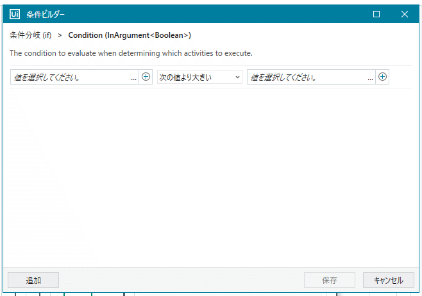Click the 追加 button
Screen dimensions: 422x296
33,280
